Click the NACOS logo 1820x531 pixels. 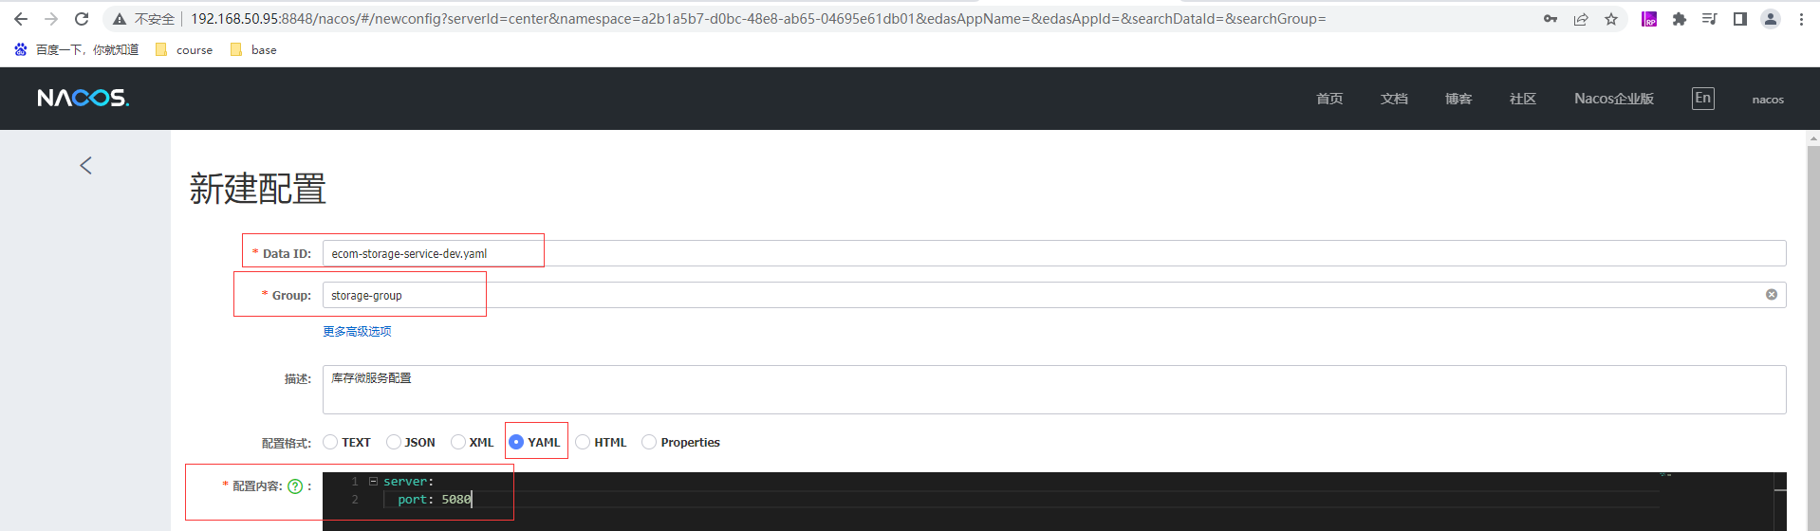coord(83,99)
